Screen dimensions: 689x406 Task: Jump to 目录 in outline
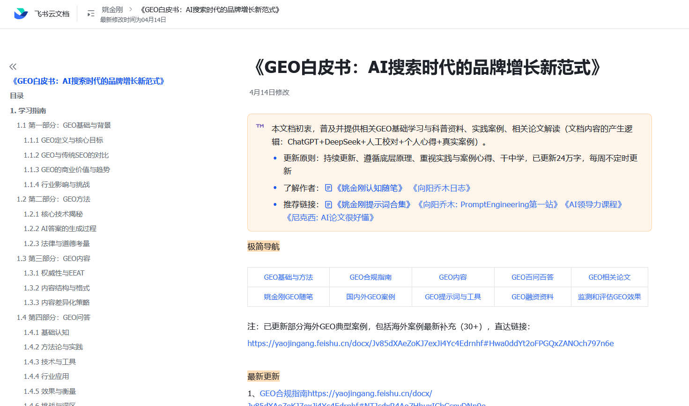point(17,96)
